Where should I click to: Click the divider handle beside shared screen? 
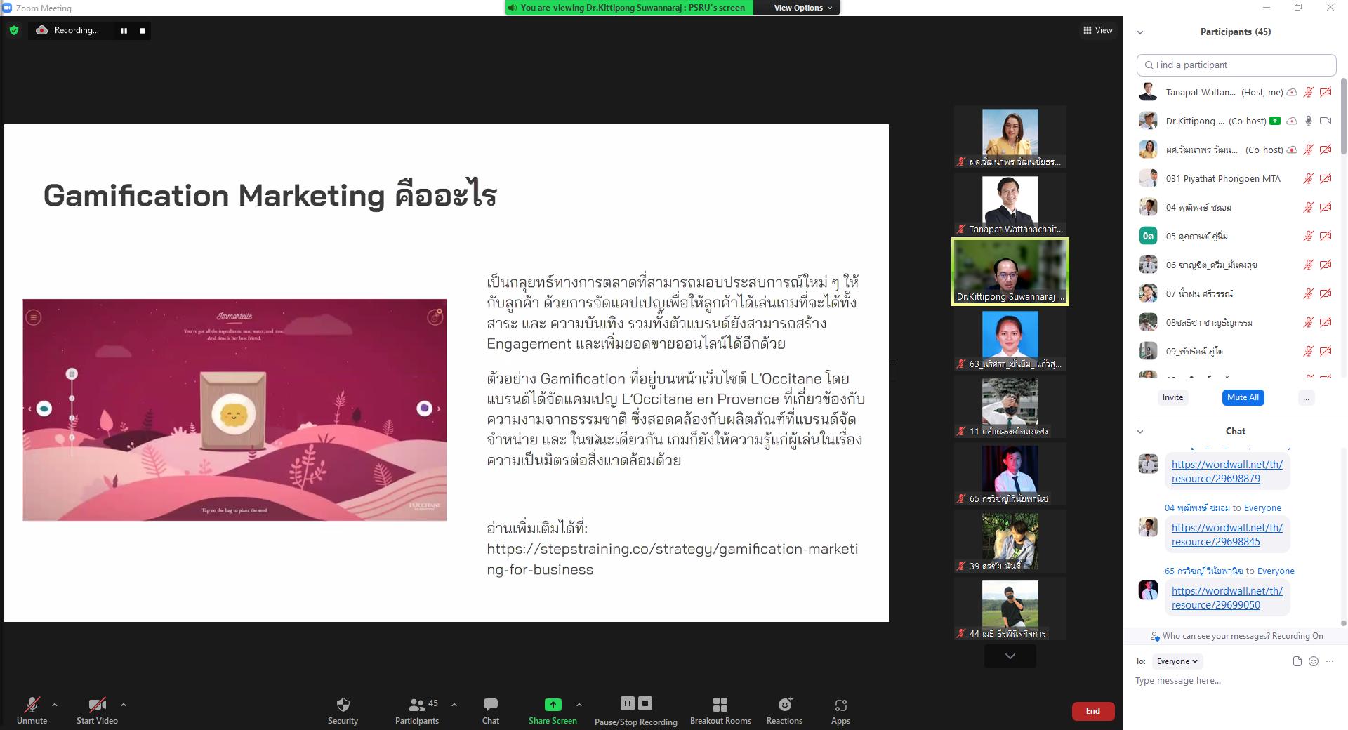892,373
